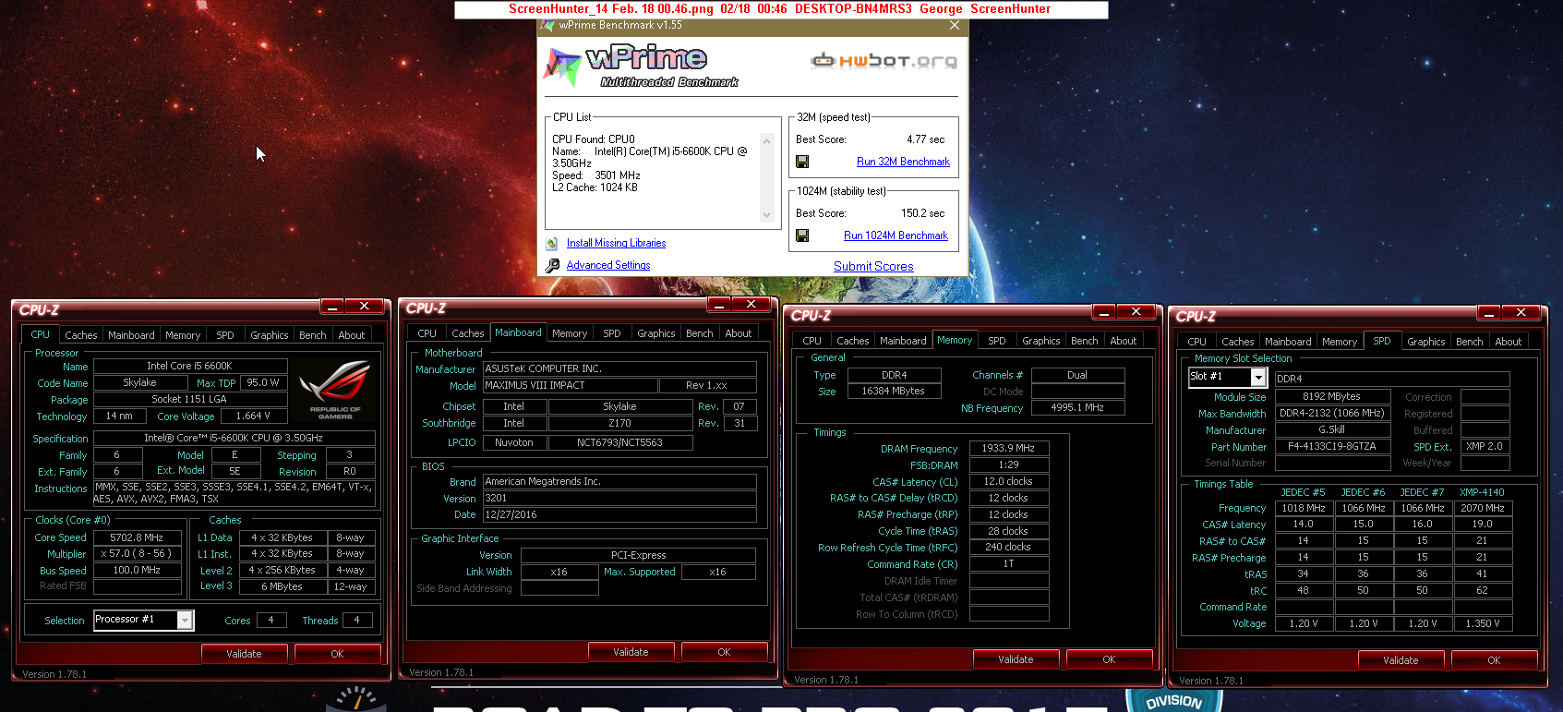Viewport: 1563px width, 712px height.
Task: Click the Module Size 8192 MBytes field
Action: 1332,397
